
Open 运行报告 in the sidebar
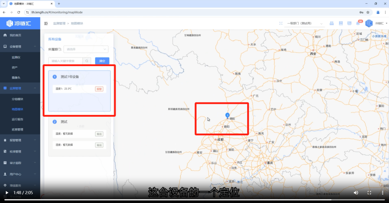point(17,119)
